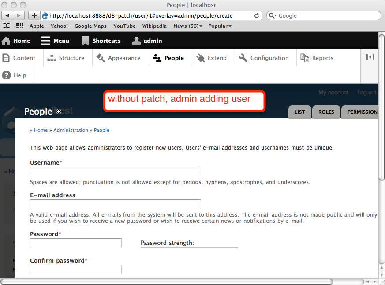Click the Drupal Home icon in admin toolbar
The width and height of the screenshot is (385, 285).
coord(5,41)
